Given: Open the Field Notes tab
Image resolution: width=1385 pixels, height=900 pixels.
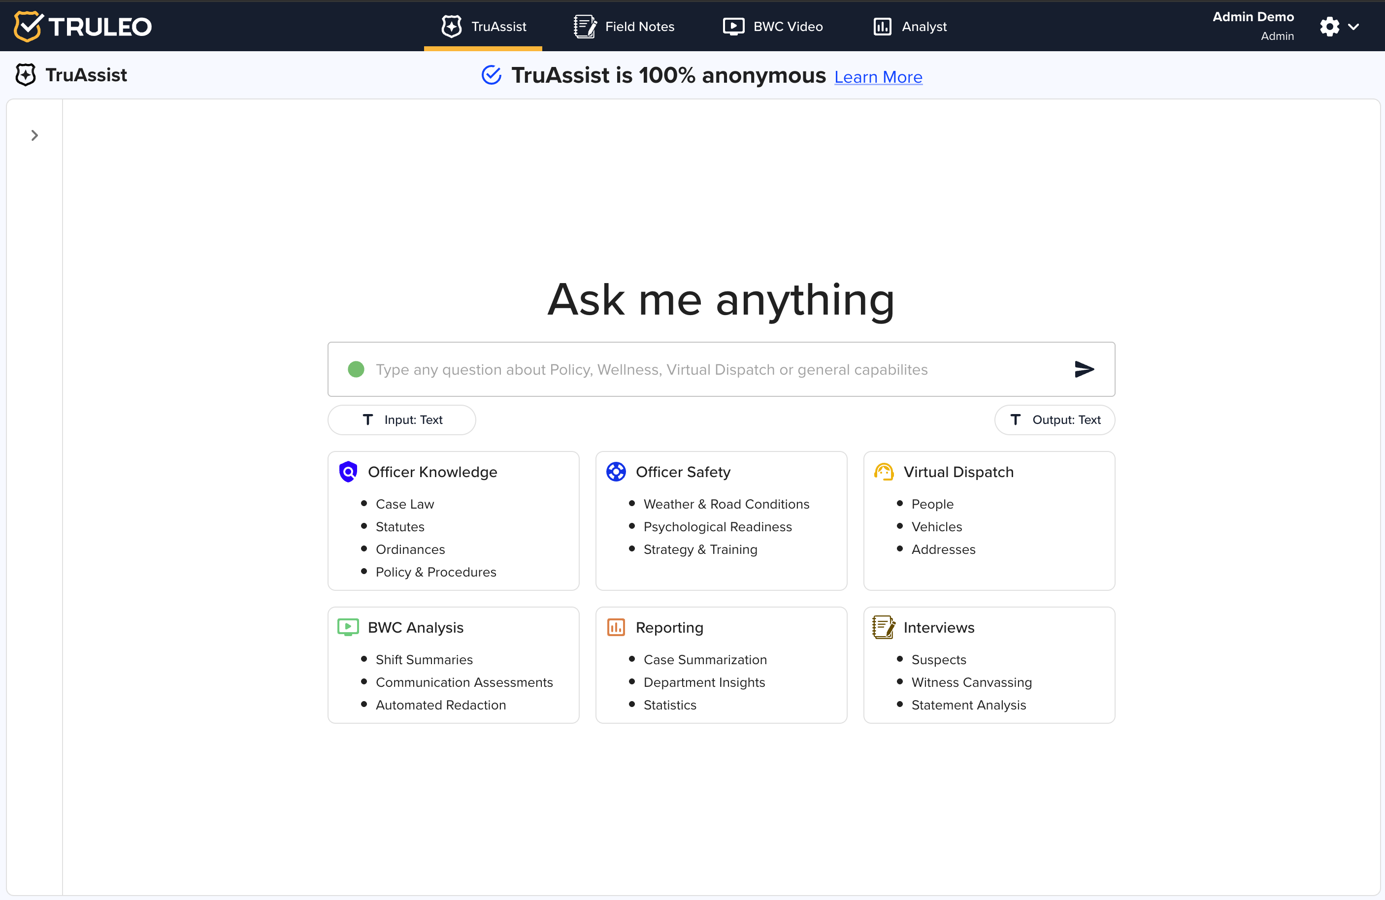Looking at the screenshot, I should pos(624,26).
